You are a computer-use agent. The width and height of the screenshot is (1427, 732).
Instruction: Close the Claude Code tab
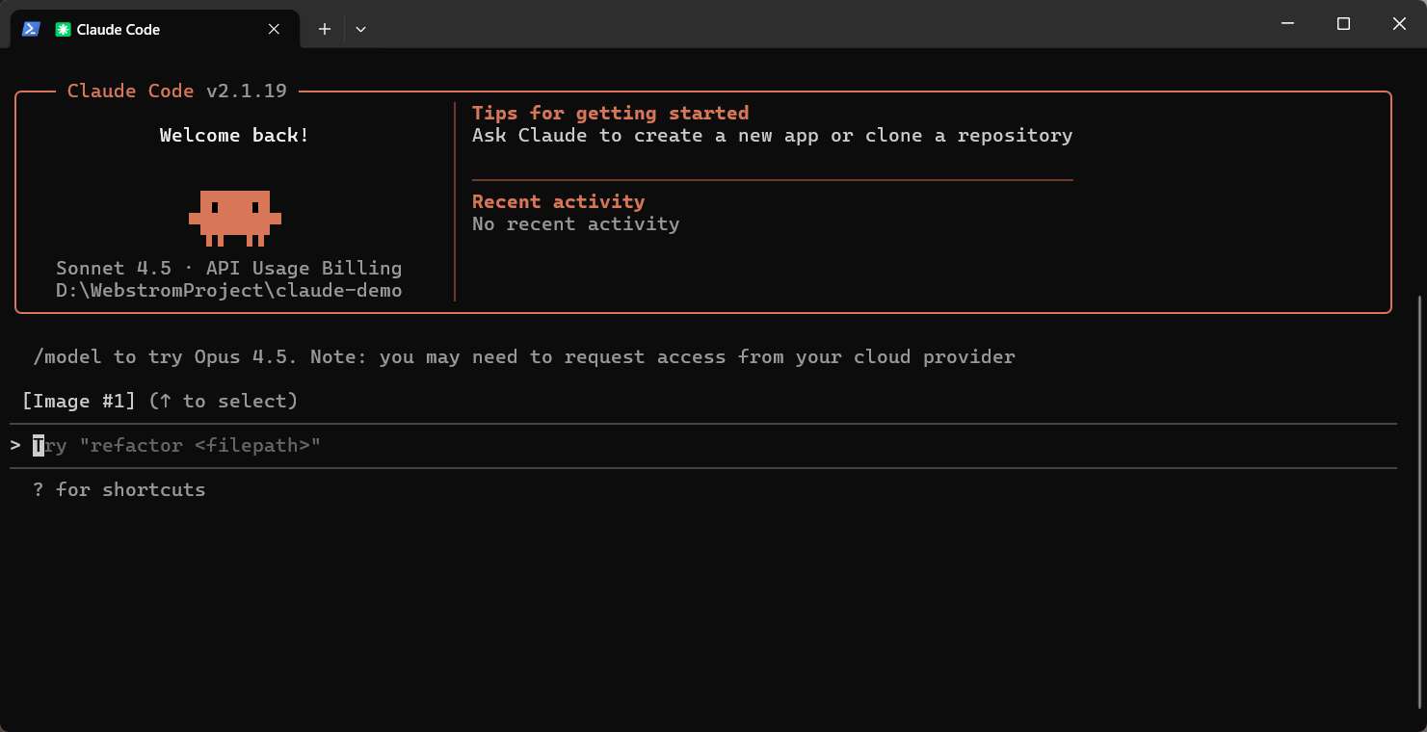(274, 29)
